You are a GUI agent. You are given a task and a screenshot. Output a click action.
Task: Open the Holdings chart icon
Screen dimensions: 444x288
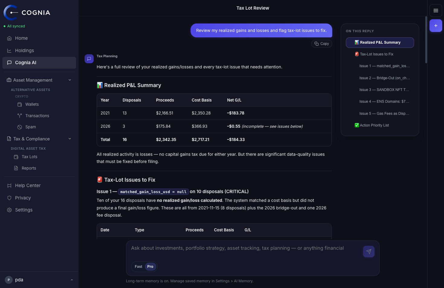9,51
